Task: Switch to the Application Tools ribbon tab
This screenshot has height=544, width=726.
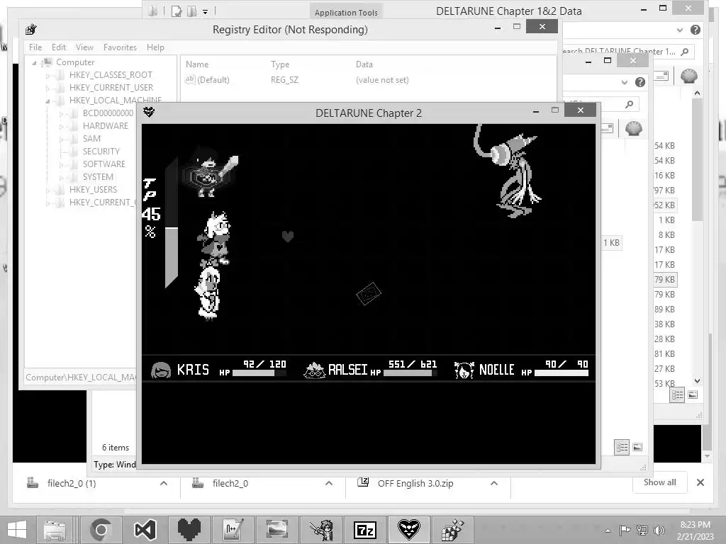Action: pyautogui.click(x=346, y=13)
